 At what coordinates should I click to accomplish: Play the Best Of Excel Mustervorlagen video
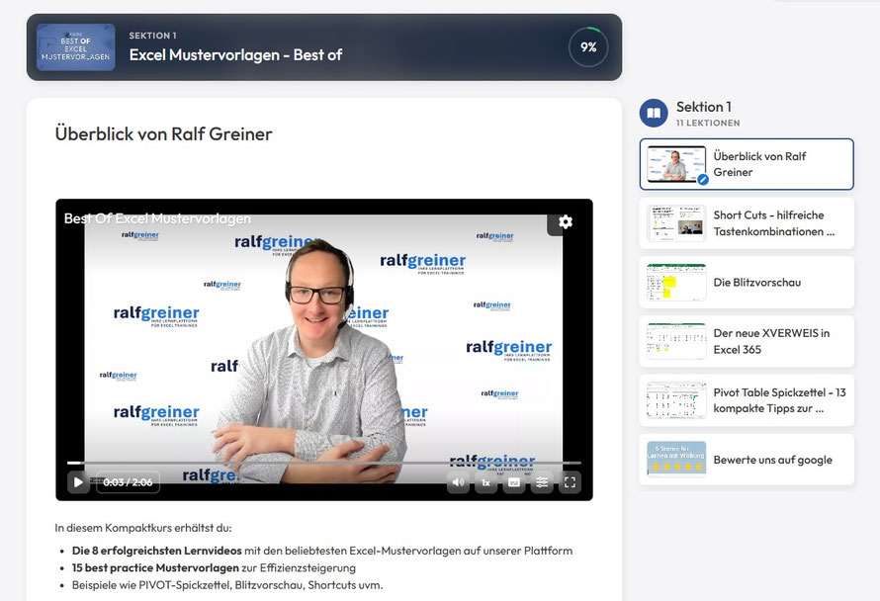click(78, 482)
